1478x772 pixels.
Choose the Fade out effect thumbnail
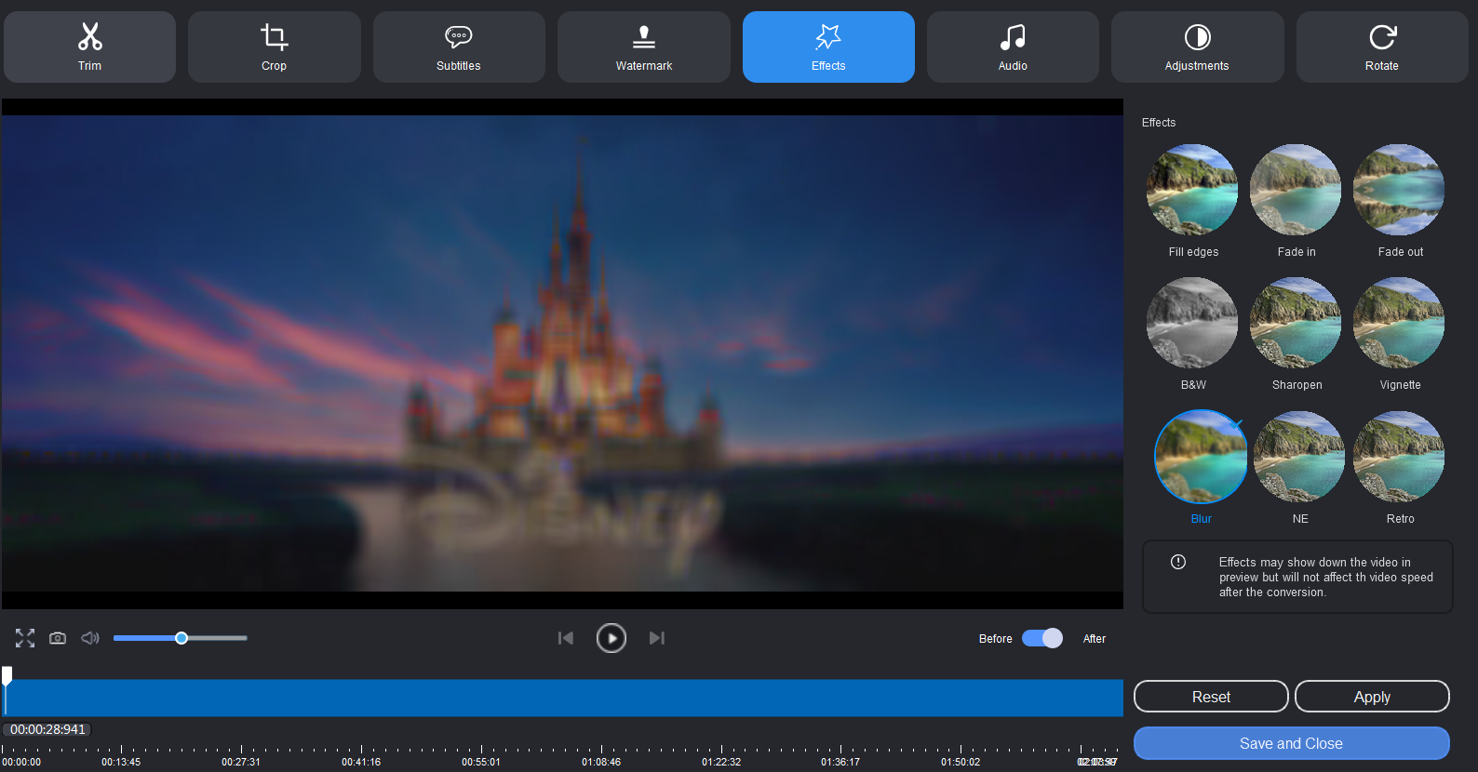tap(1399, 190)
